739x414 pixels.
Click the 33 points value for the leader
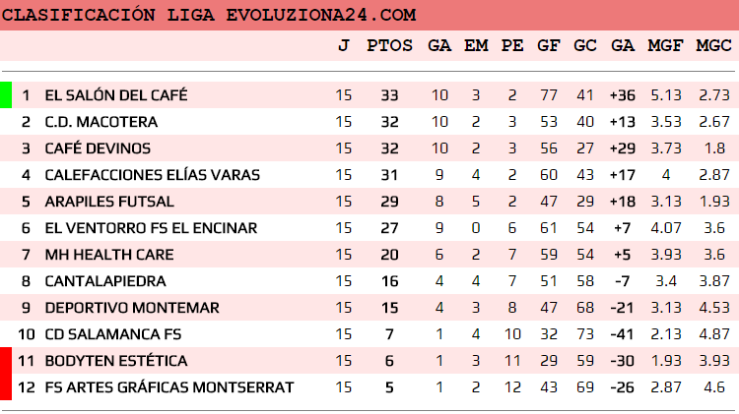(389, 95)
